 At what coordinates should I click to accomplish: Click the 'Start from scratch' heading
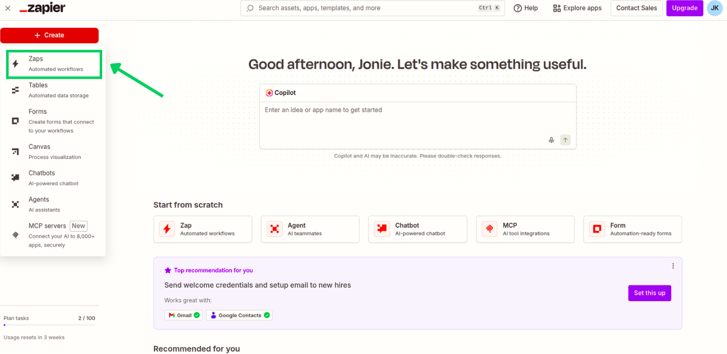[x=188, y=205]
